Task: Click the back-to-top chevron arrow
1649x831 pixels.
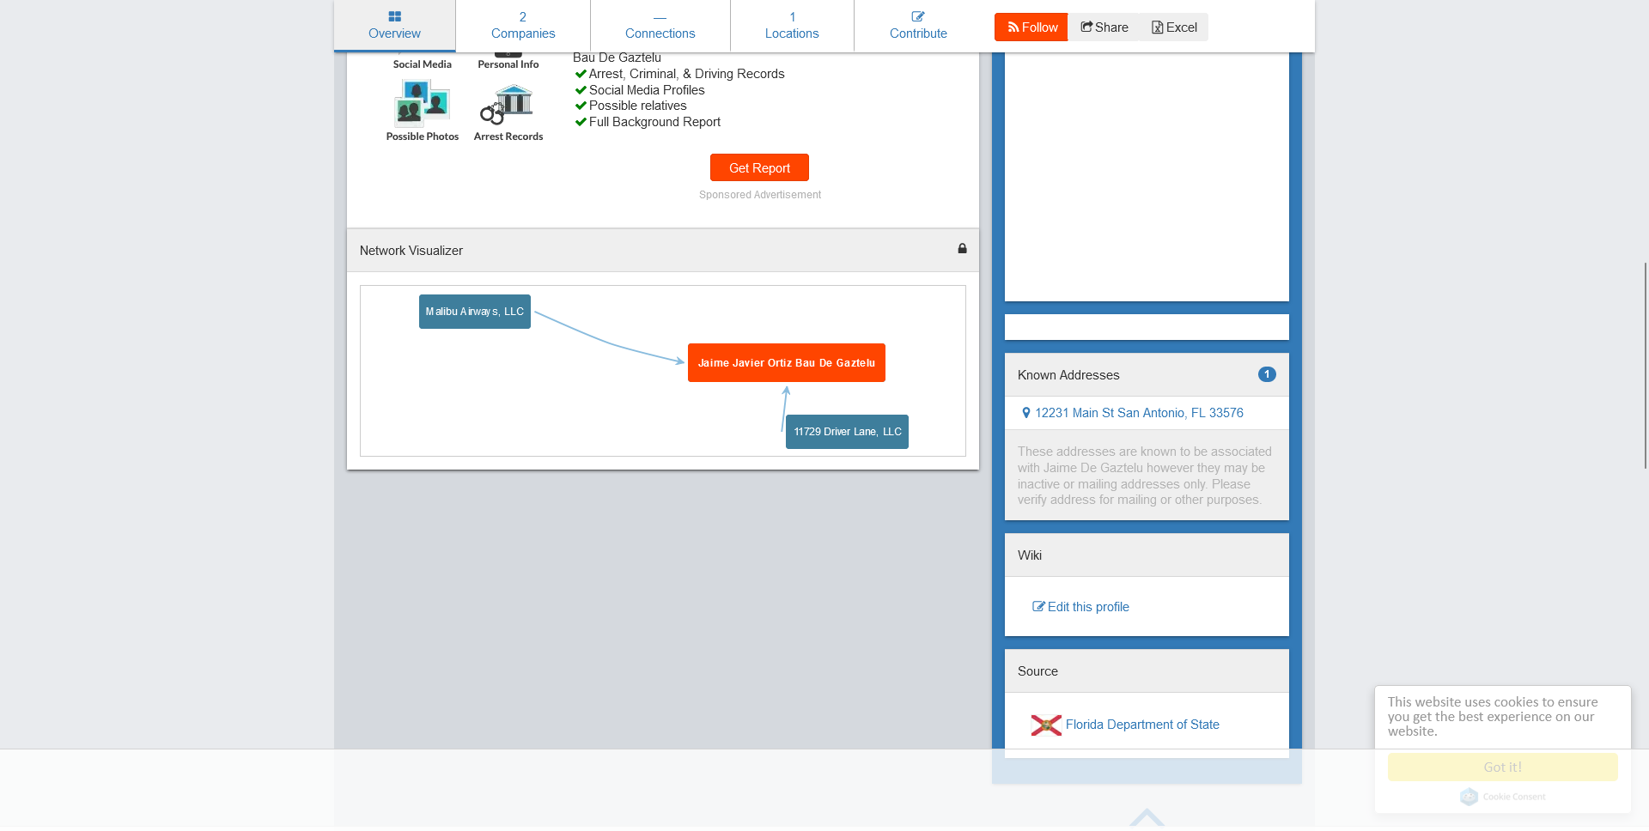Action: (1147, 817)
